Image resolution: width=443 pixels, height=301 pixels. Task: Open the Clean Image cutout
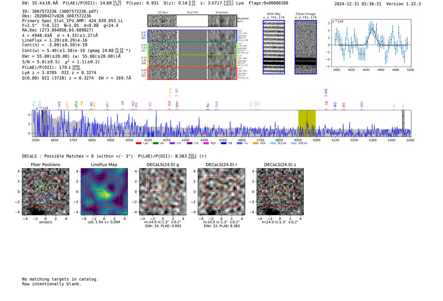(306, 47)
